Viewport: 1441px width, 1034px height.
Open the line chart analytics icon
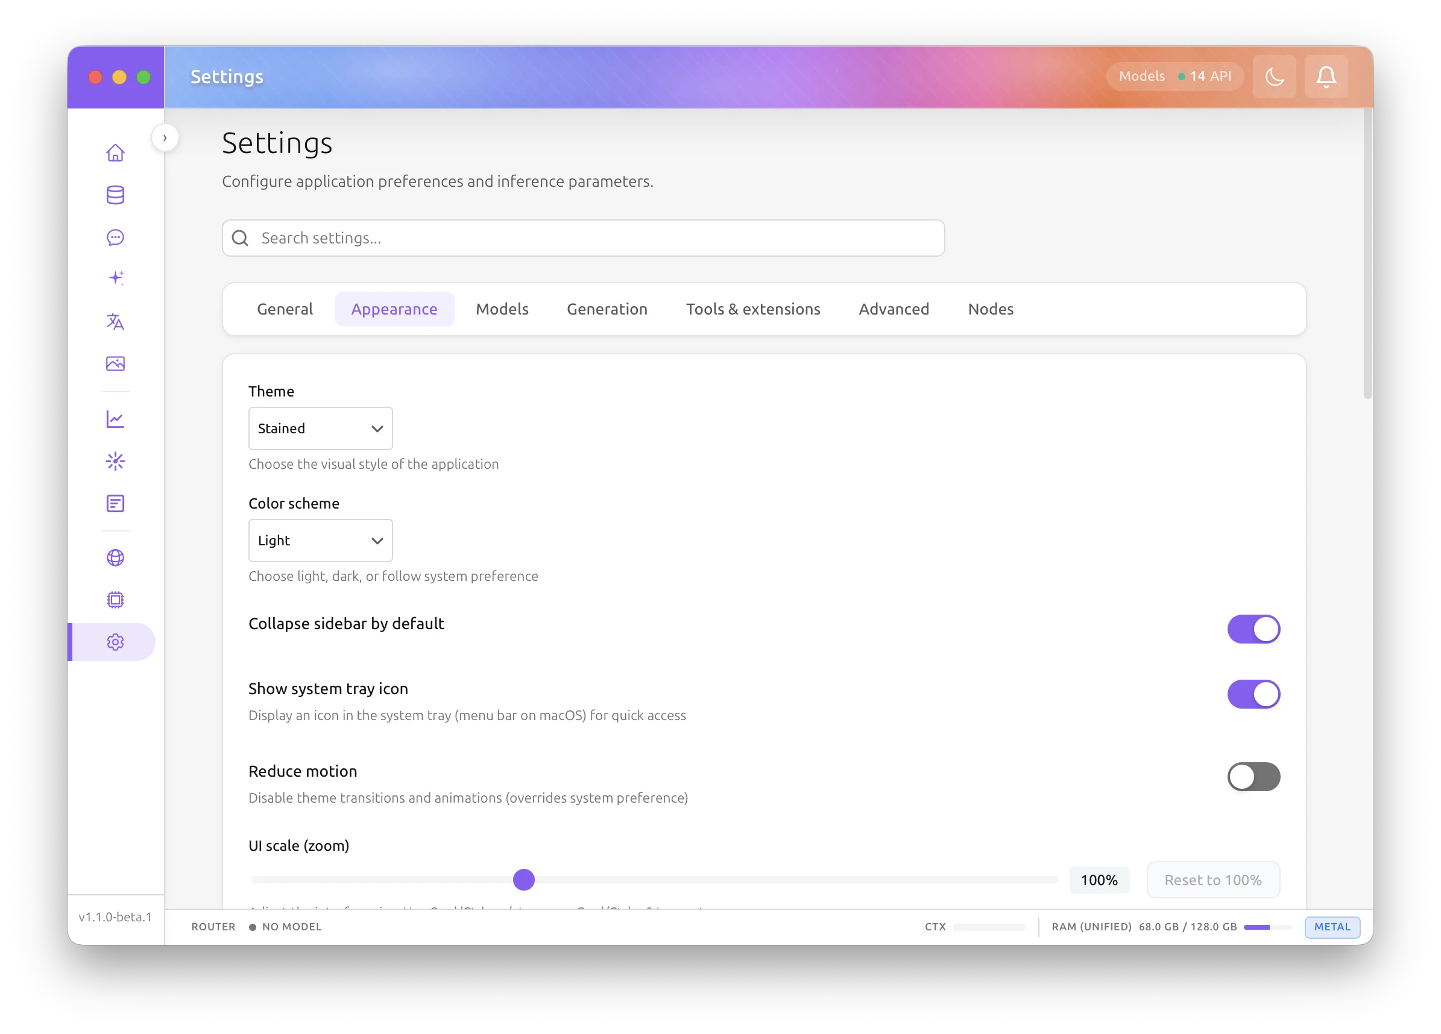point(115,419)
